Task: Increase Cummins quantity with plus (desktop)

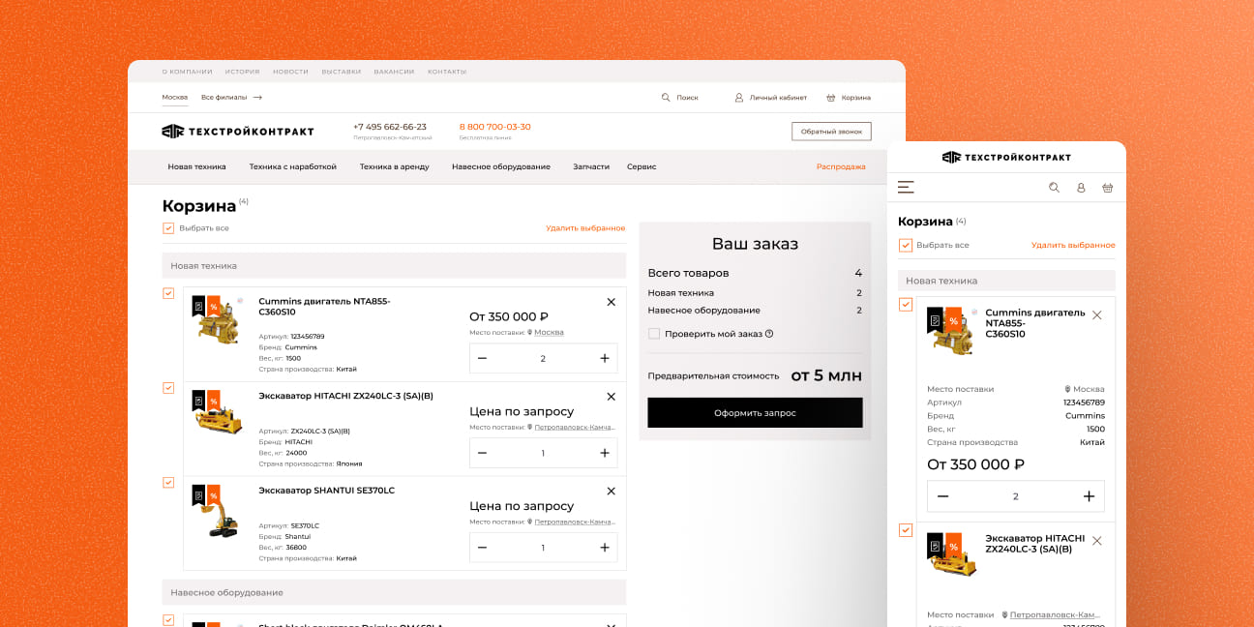Action: 605,358
